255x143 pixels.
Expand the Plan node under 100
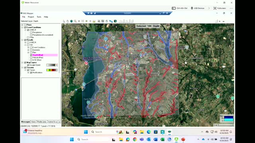(x=28, y=52)
